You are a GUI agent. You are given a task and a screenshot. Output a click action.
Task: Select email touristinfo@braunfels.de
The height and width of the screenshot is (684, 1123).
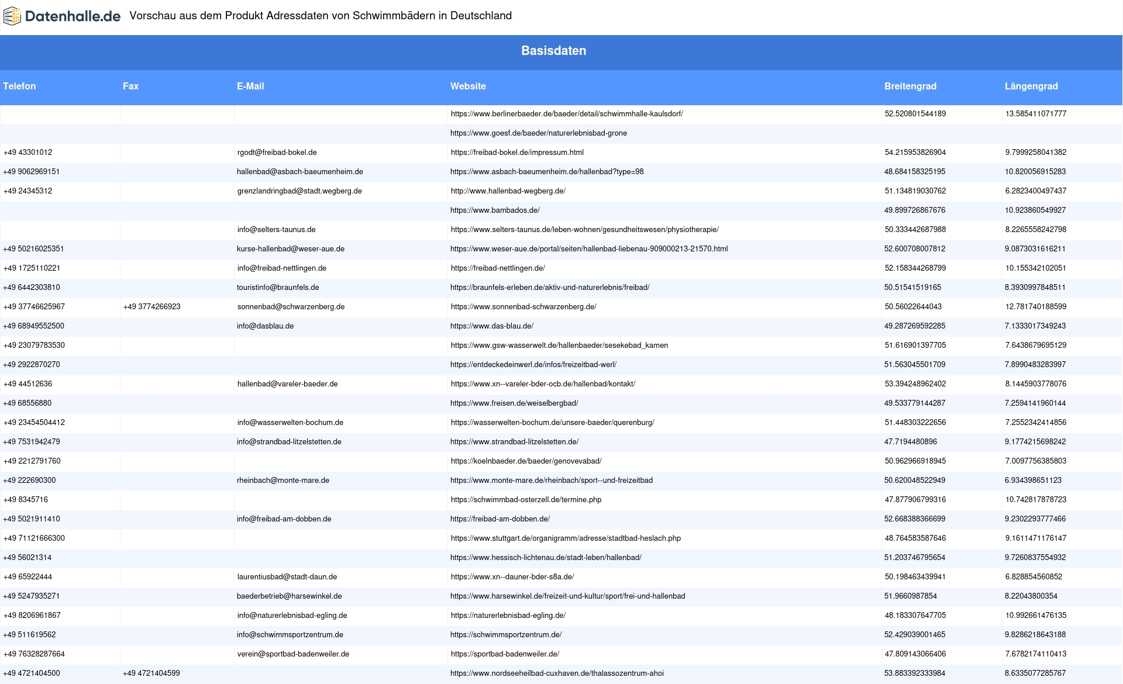(278, 288)
